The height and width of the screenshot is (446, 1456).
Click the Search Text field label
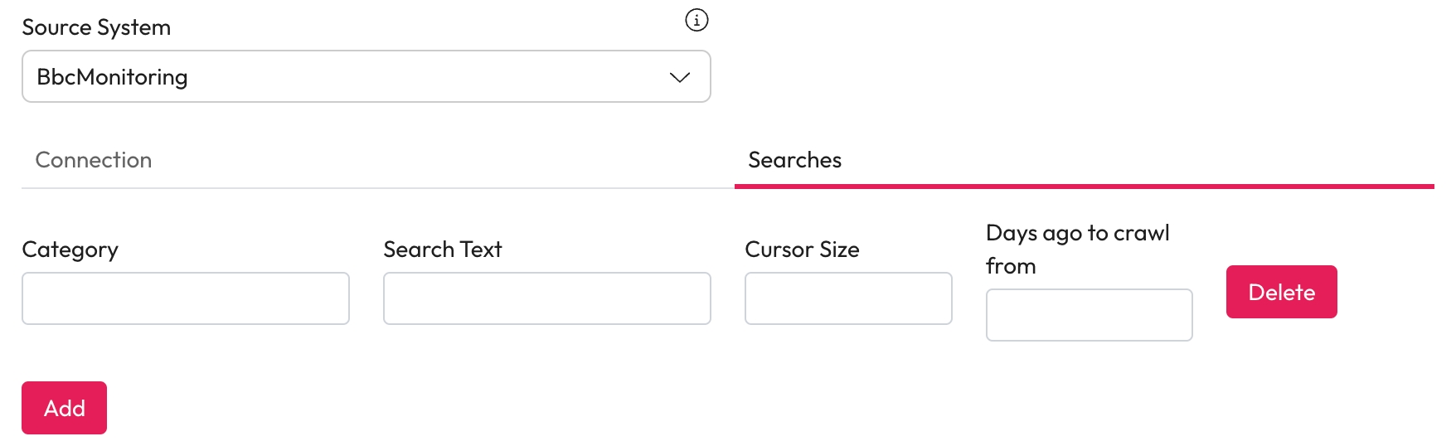[443, 250]
